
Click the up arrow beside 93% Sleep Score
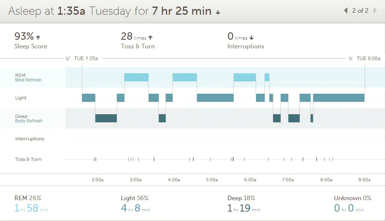pyautogui.click(x=38, y=37)
